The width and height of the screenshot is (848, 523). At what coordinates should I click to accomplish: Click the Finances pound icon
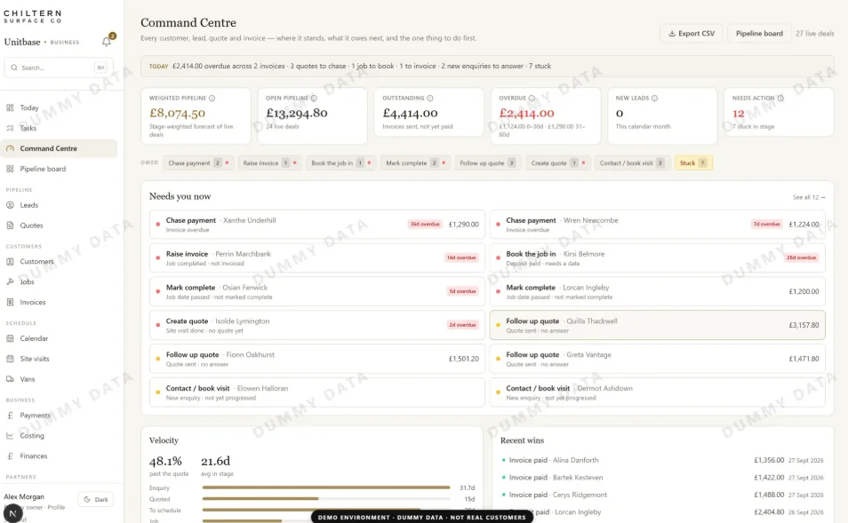10,456
